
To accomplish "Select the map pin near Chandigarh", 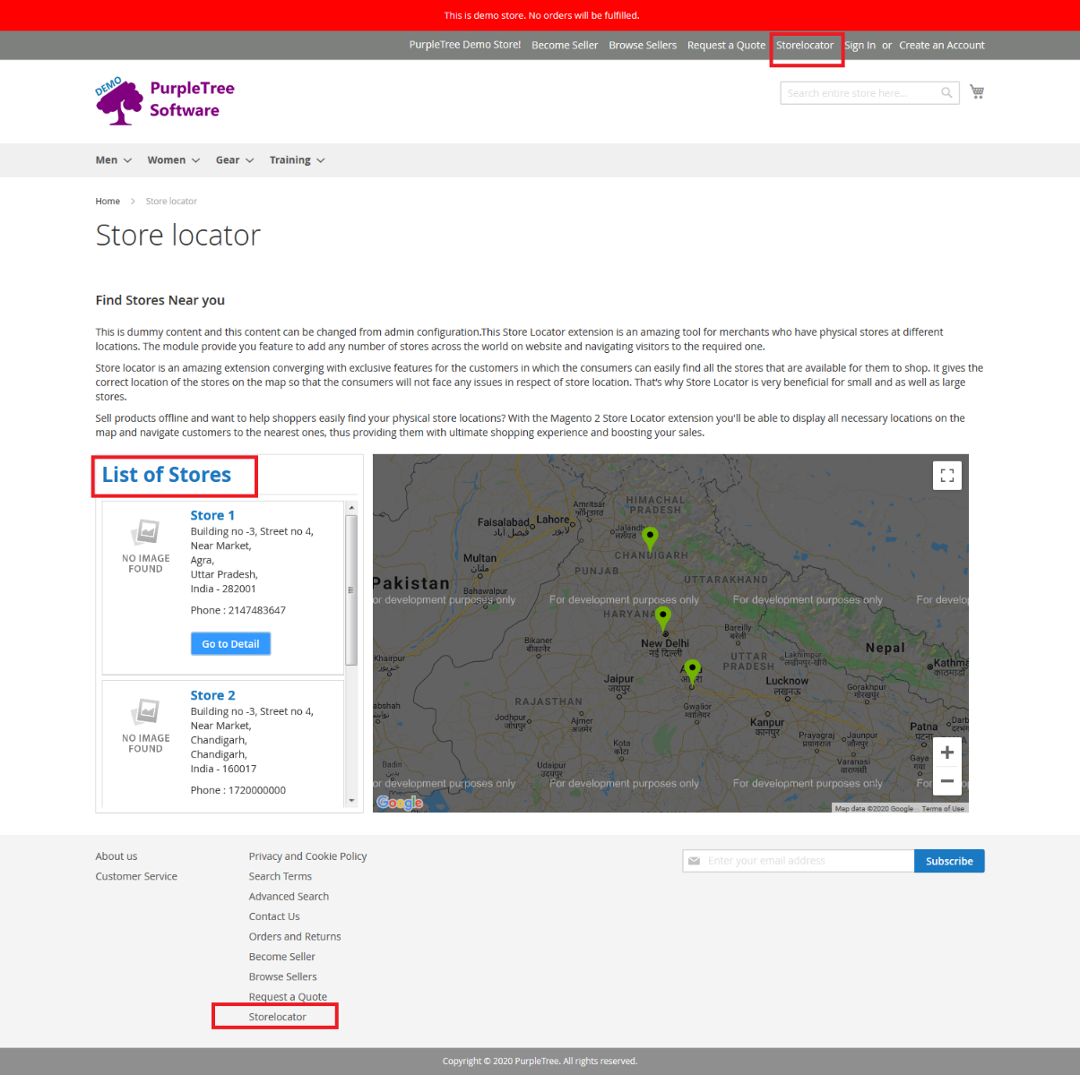I will (x=651, y=537).
